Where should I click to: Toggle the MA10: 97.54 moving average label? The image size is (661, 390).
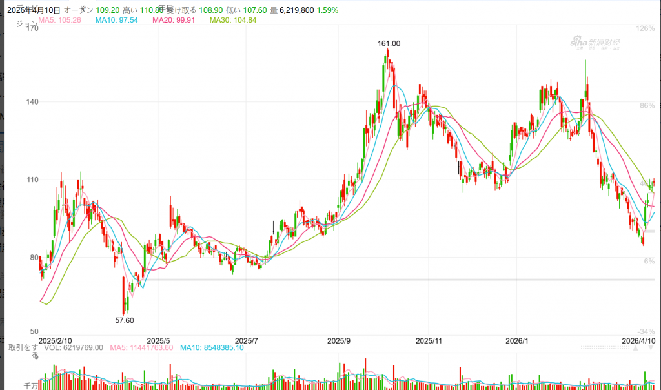coord(116,21)
